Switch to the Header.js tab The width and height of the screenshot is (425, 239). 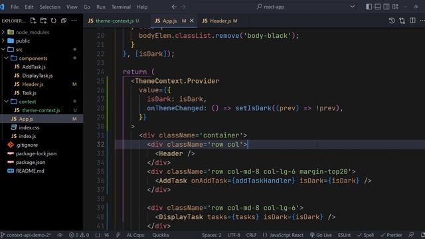pyautogui.click(x=220, y=21)
